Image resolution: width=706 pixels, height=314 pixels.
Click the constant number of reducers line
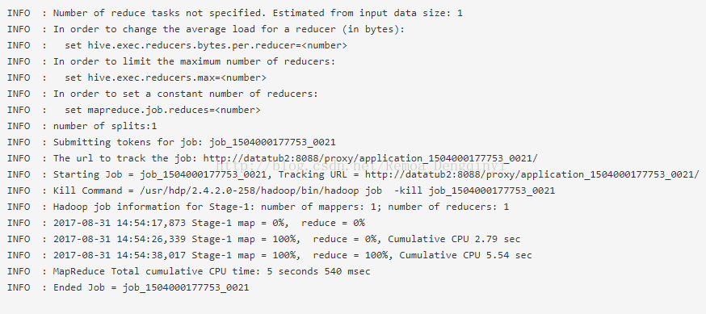click(x=186, y=94)
